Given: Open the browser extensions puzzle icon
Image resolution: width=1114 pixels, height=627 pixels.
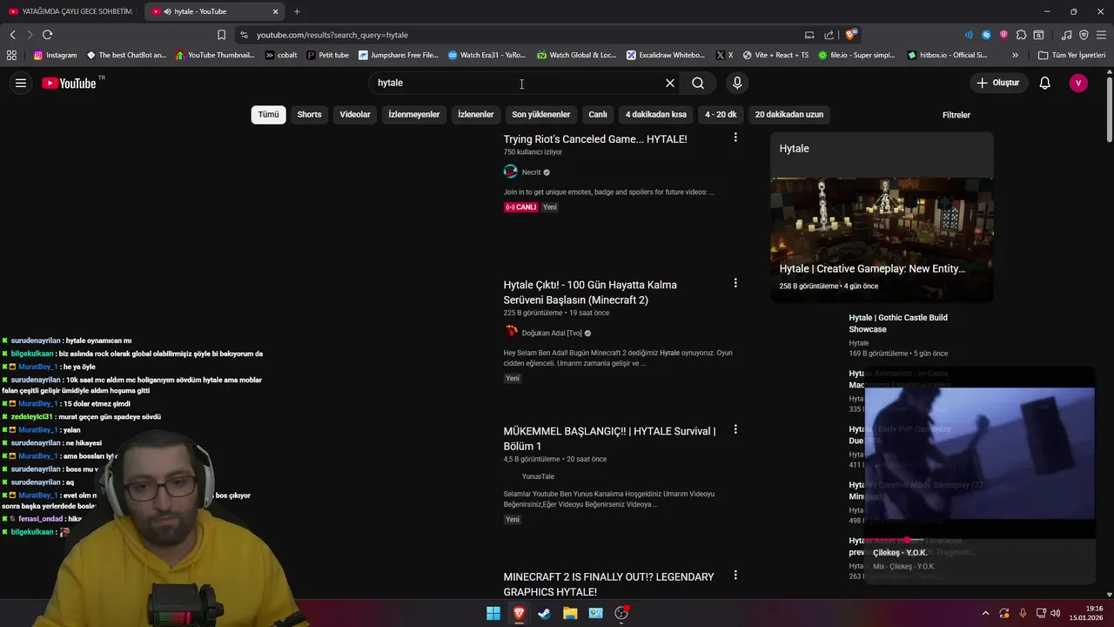Looking at the screenshot, I should (1021, 35).
